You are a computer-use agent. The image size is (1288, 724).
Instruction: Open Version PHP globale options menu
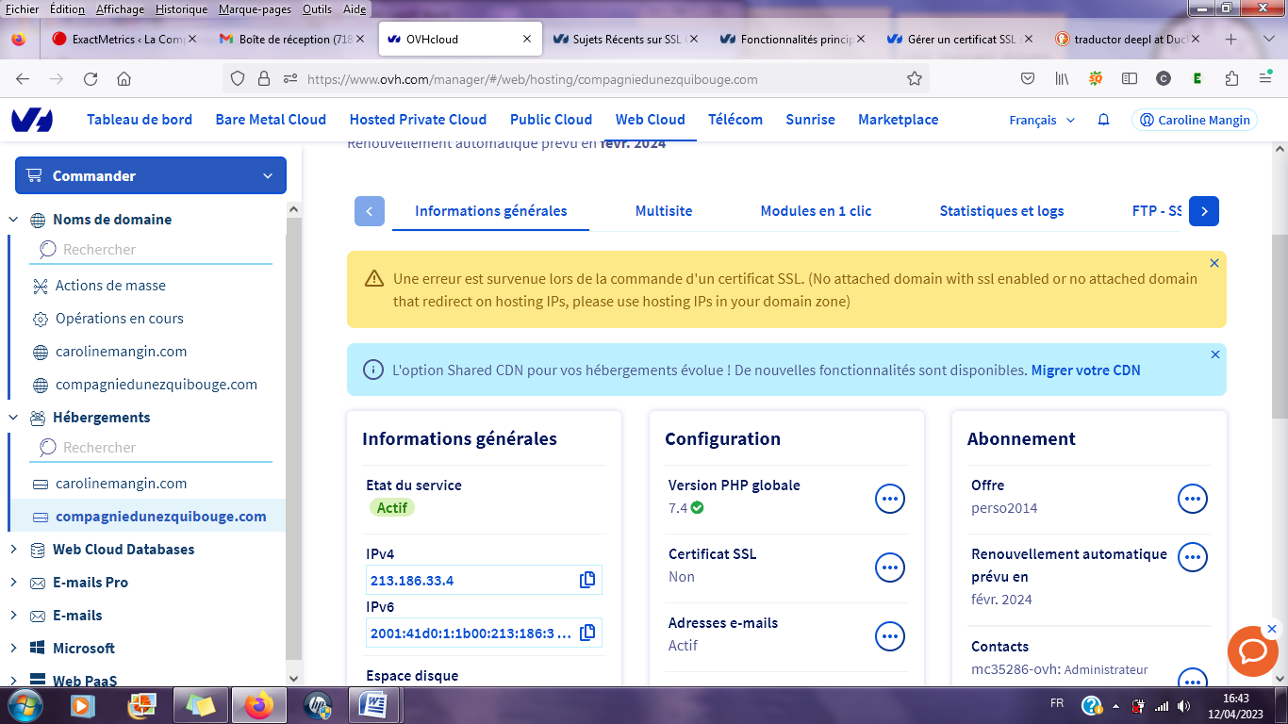[x=889, y=499]
